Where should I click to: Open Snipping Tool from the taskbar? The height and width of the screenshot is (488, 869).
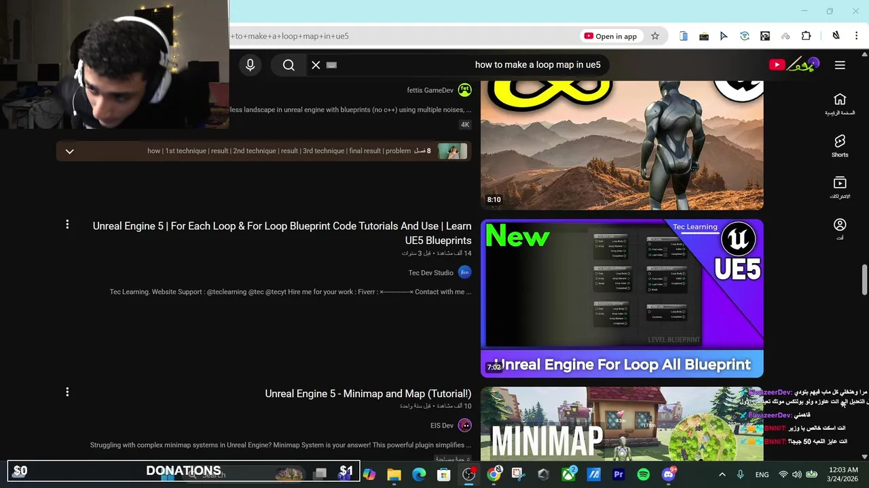click(x=518, y=474)
